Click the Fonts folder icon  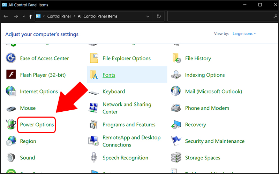tap(94, 75)
